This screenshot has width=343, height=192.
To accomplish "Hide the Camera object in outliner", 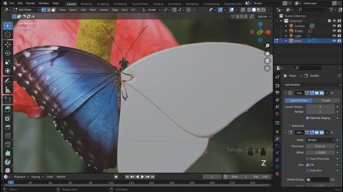I will tap(334, 26).
